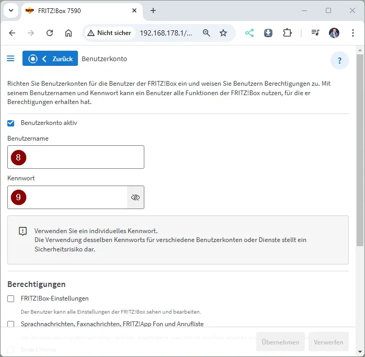Click the blue help question mark icon
This screenshot has height=357, width=365.
click(339, 61)
